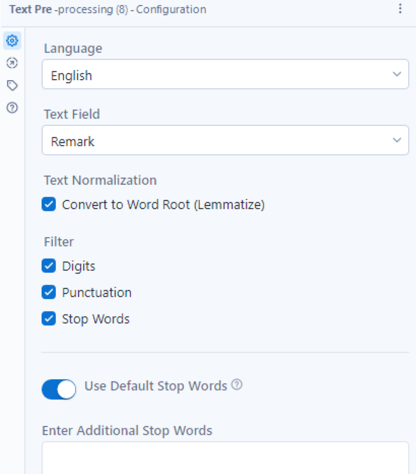Viewport: 416px width, 474px height.
Task: Click Text Pre-processing Configuration title
Action: point(108,9)
